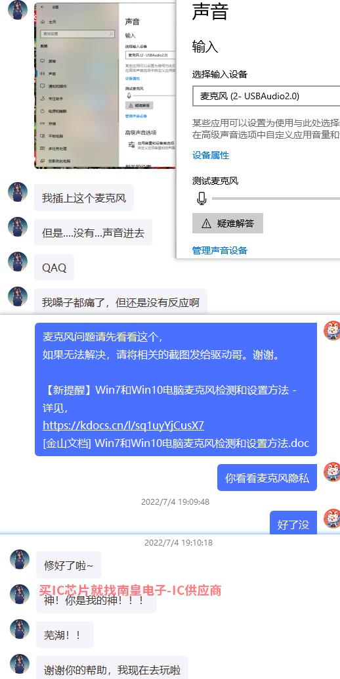Click the 主页 home icon in the settings sidebar
The width and height of the screenshot is (340, 679).
(x=43, y=22)
